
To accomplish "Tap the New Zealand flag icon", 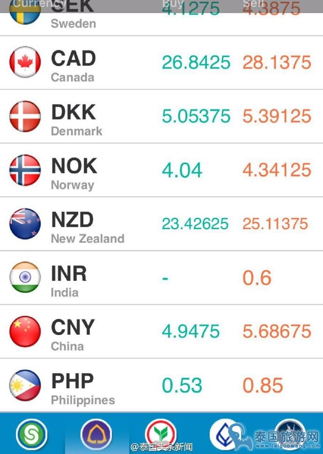I will click(x=25, y=224).
